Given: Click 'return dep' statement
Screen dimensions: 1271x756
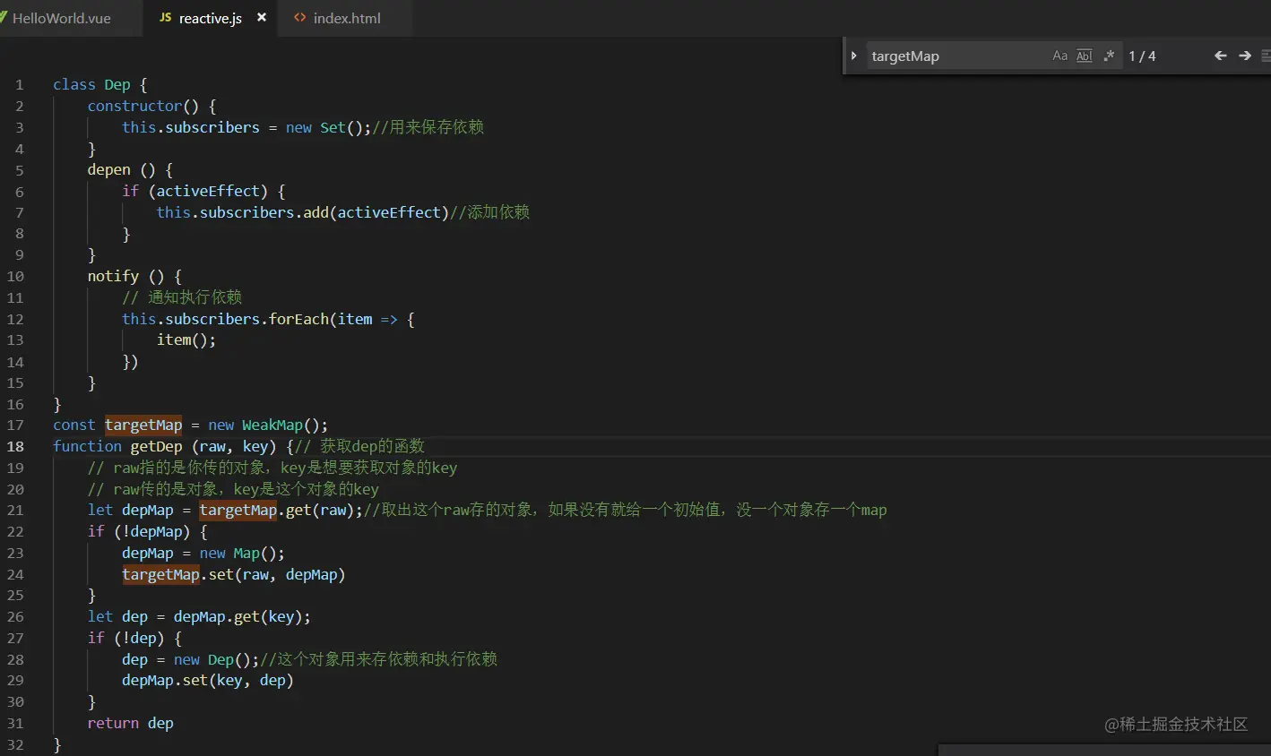Looking at the screenshot, I should (130, 723).
